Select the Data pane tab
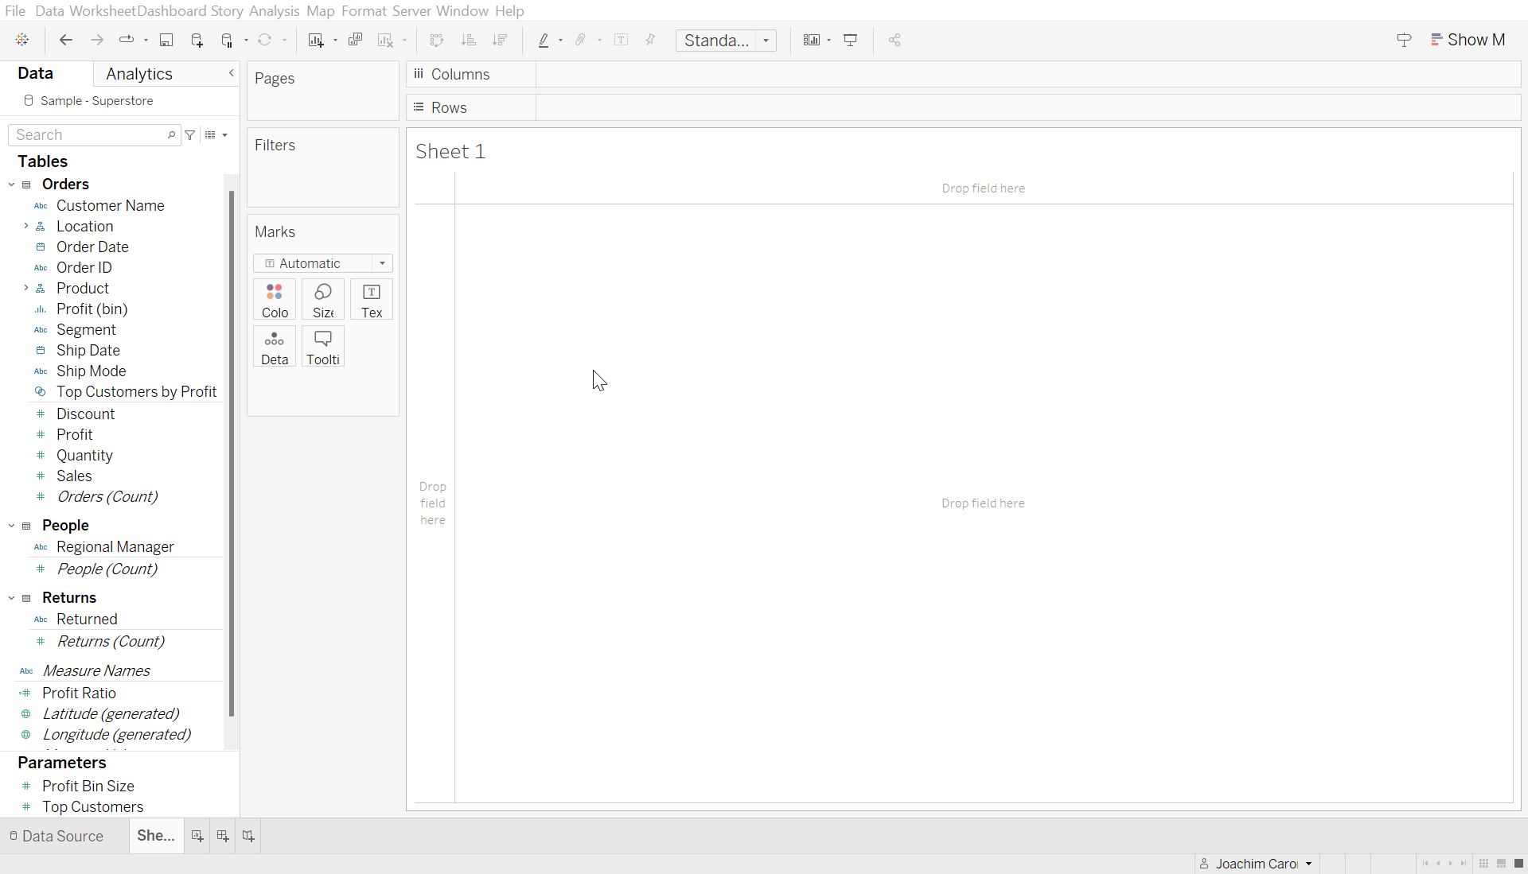 pyautogui.click(x=36, y=73)
